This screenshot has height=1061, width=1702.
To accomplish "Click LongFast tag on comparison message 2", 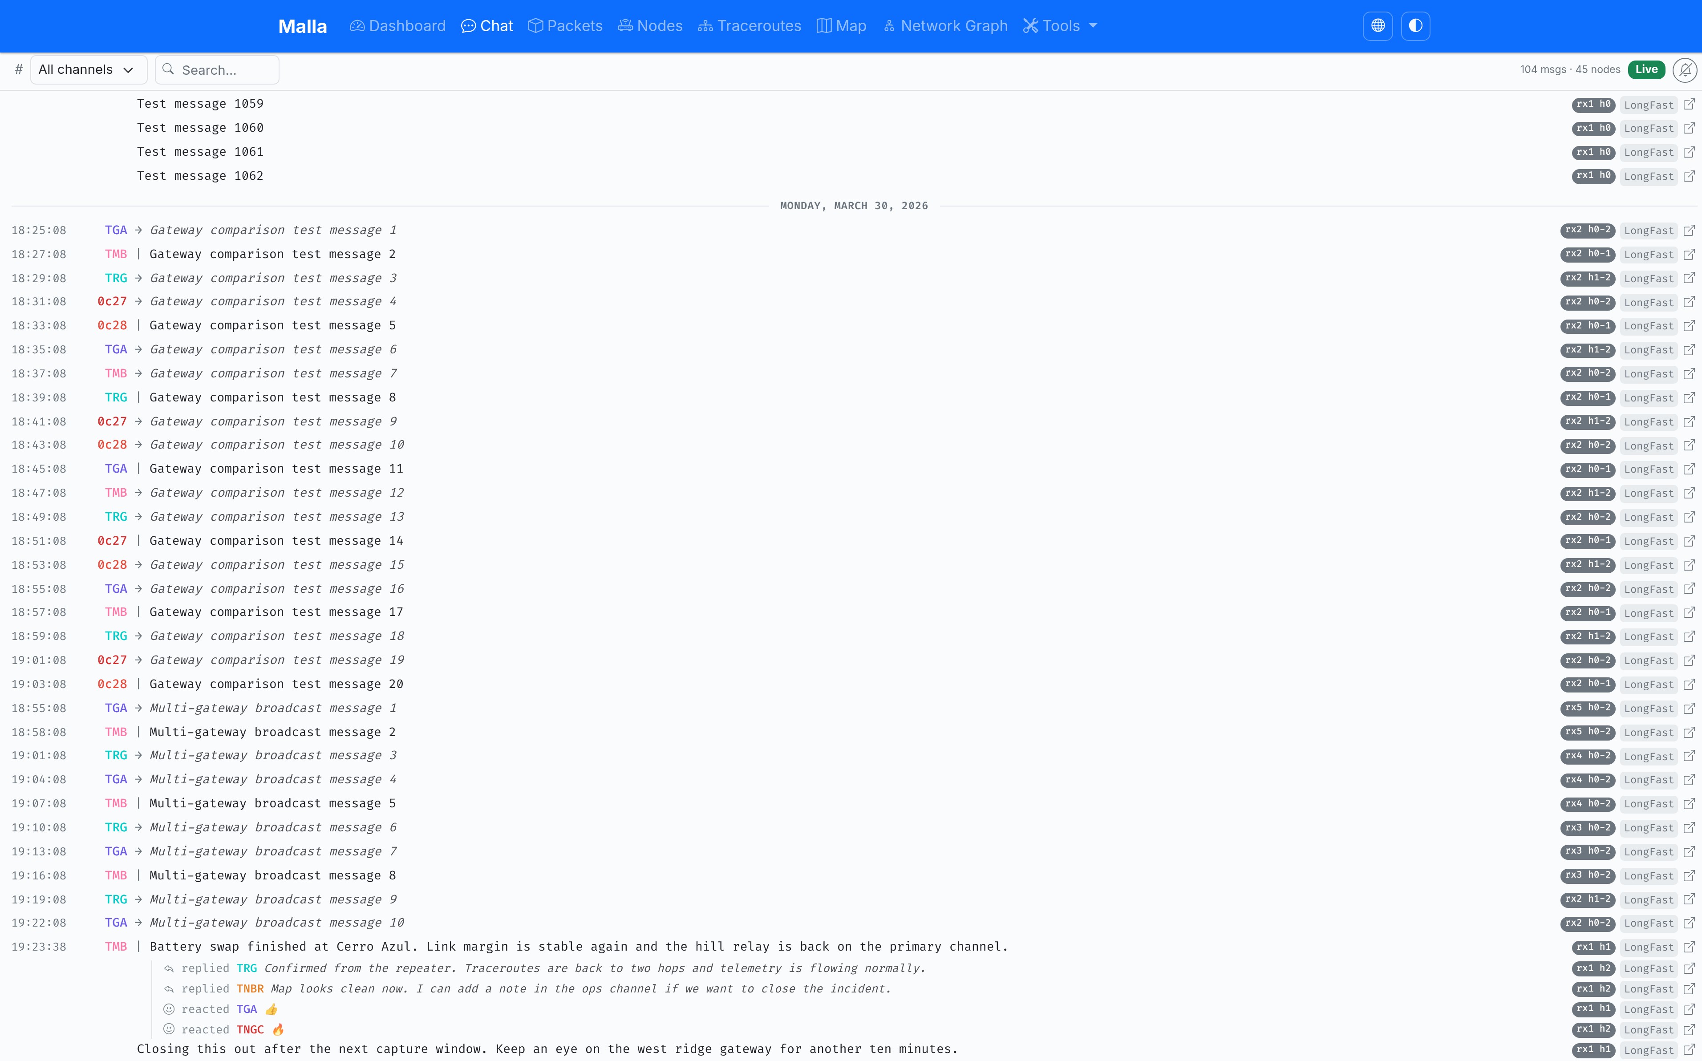I will (x=1649, y=255).
